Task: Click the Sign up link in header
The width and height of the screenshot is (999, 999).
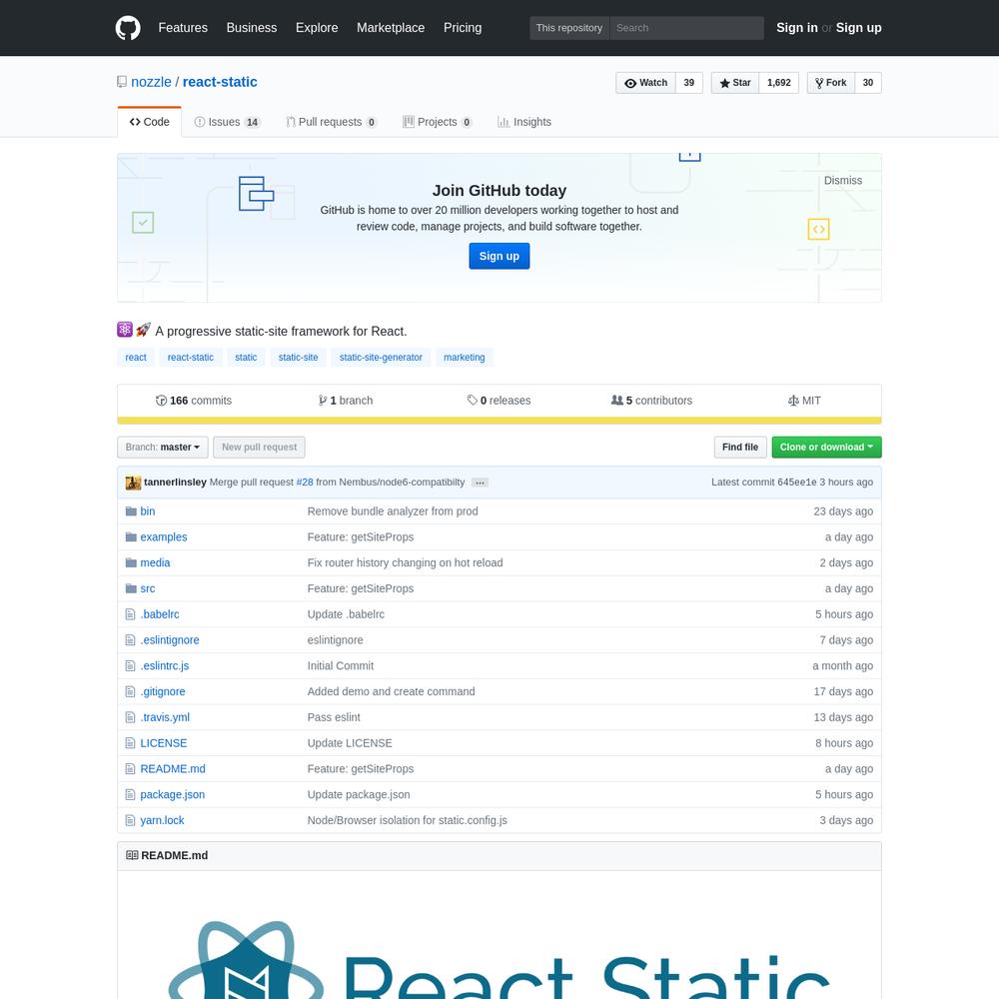Action: pyautogui.click(x=859, y=28)
